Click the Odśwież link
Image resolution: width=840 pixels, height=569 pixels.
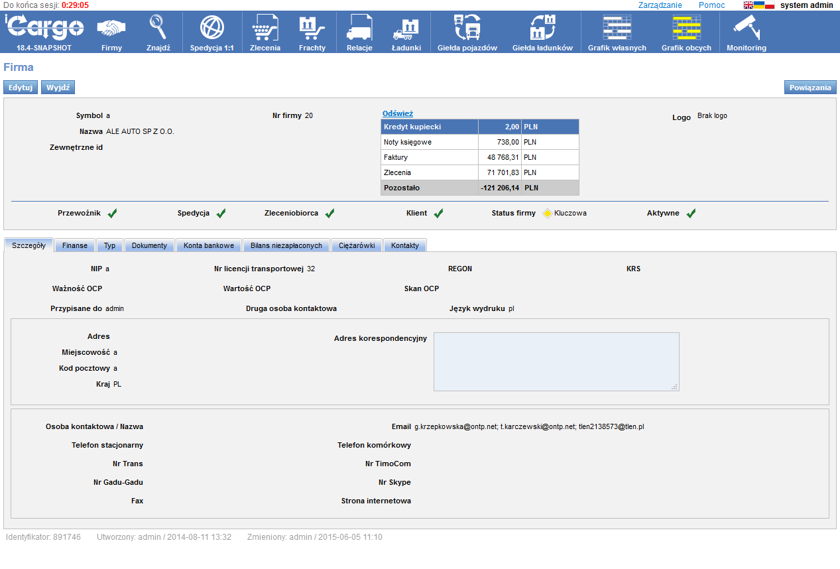[397, 113]
